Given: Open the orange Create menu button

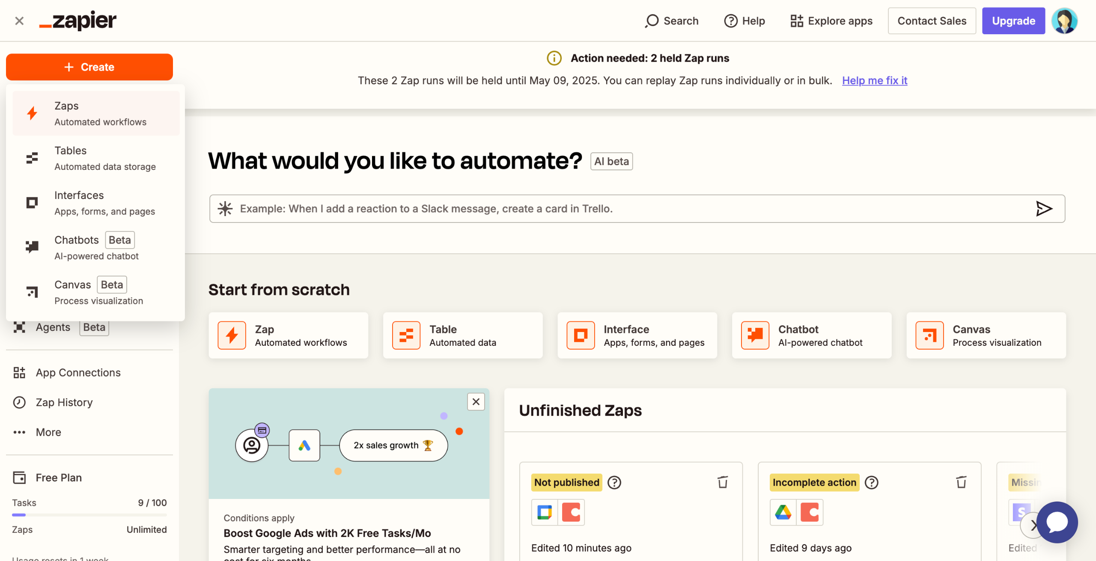Looking at the screenshot, I should [x=89, y=67].
